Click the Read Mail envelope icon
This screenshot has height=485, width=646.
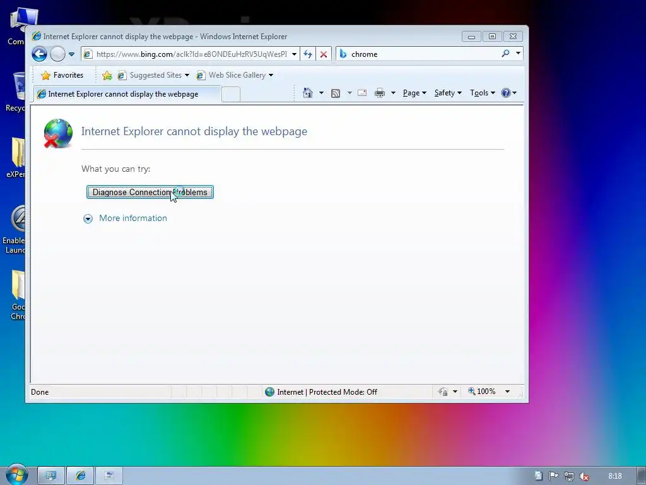coord(362,93)
